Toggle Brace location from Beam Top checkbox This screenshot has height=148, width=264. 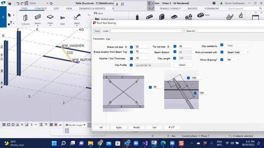[x=131, y=52]
